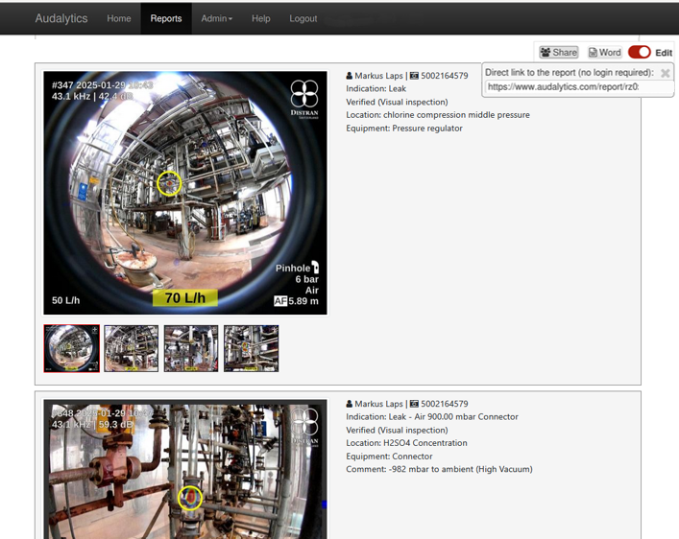
Task: Select the Reports menu item
Action: point(166,18)
